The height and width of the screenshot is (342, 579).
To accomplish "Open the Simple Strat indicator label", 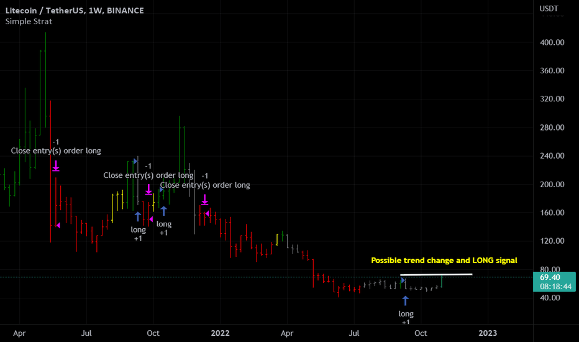I will point(29,21).
